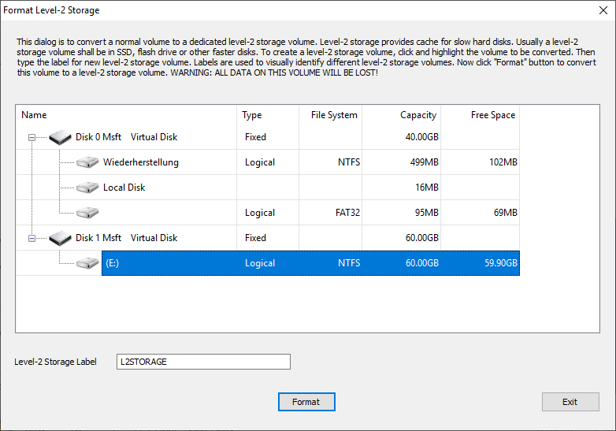Collapse the Disk 0 tree node
Image resolution: width=616 pixels, height=431 pixels.
[32, 137]
